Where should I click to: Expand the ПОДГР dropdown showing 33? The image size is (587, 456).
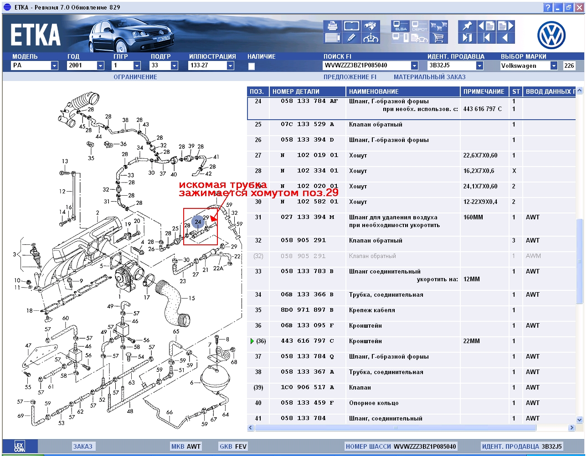pyautogui.click(x=175, y=66)
